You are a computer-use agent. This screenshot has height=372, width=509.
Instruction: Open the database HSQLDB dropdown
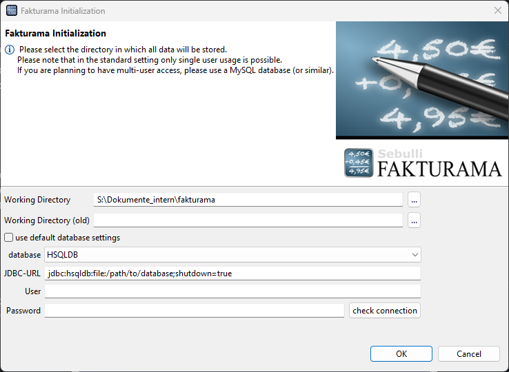tap(232, 255)
